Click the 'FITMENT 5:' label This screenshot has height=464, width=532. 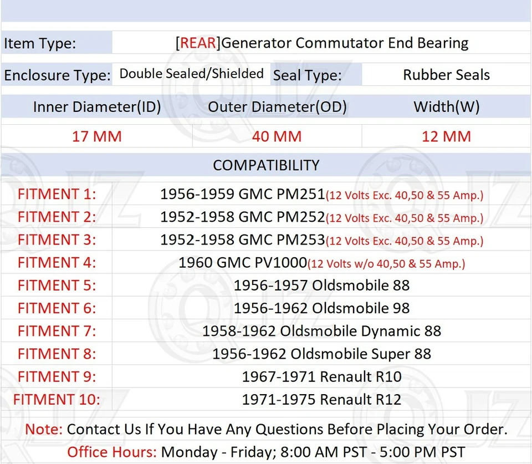point(57,285)
